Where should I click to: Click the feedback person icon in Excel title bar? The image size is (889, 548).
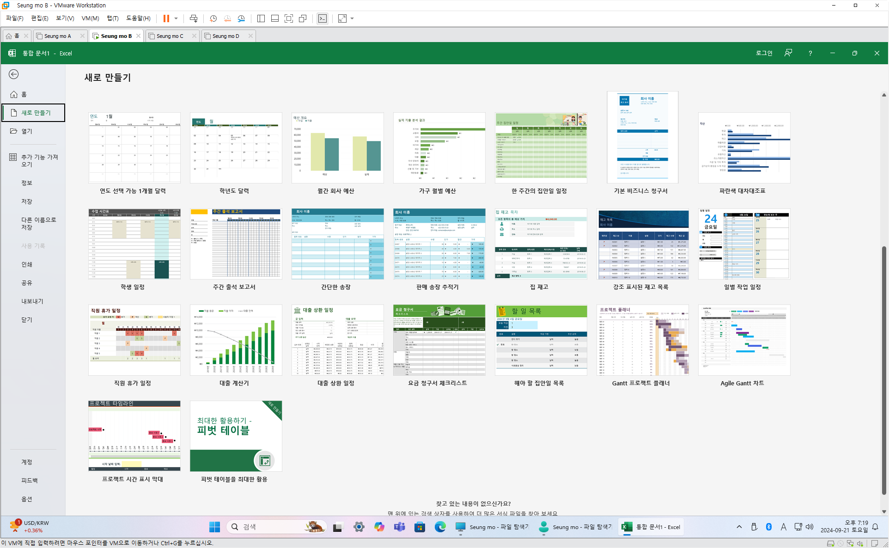point(788,53)
